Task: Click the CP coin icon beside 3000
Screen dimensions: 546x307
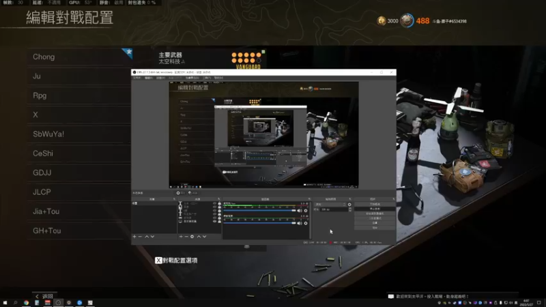Action: (x=382, y=21)
